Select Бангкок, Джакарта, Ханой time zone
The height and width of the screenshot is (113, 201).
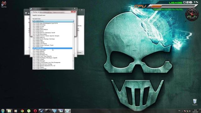(x=52, y=33)
